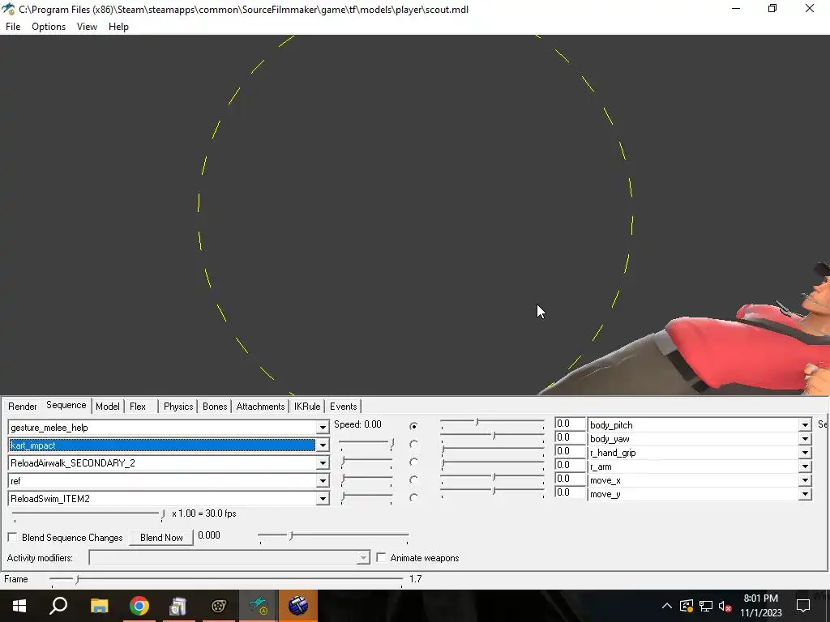Click the Blend Now button
The width and height of the screenshot is (830, 622).
(161, 538)
